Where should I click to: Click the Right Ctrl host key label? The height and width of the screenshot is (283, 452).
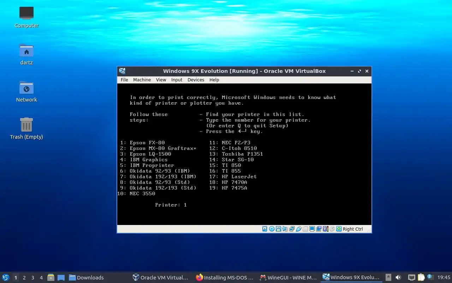353,229
